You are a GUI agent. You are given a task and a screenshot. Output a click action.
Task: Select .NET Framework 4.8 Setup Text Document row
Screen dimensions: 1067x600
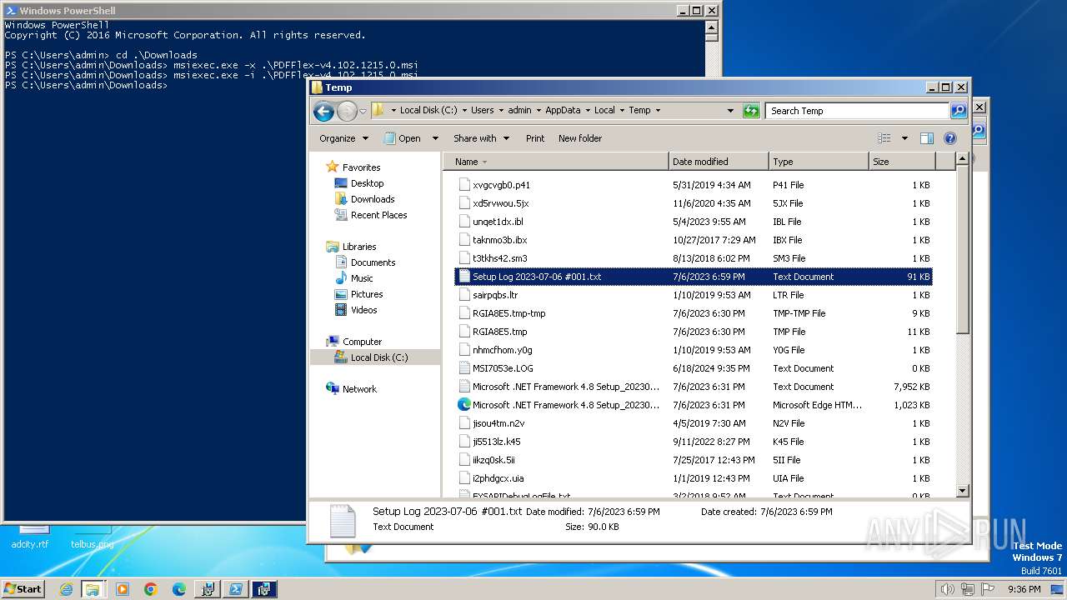tap(693, 387)
